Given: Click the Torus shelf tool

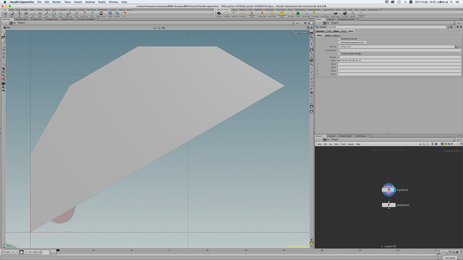Looking at the screenshot, I should click(26, 14).
